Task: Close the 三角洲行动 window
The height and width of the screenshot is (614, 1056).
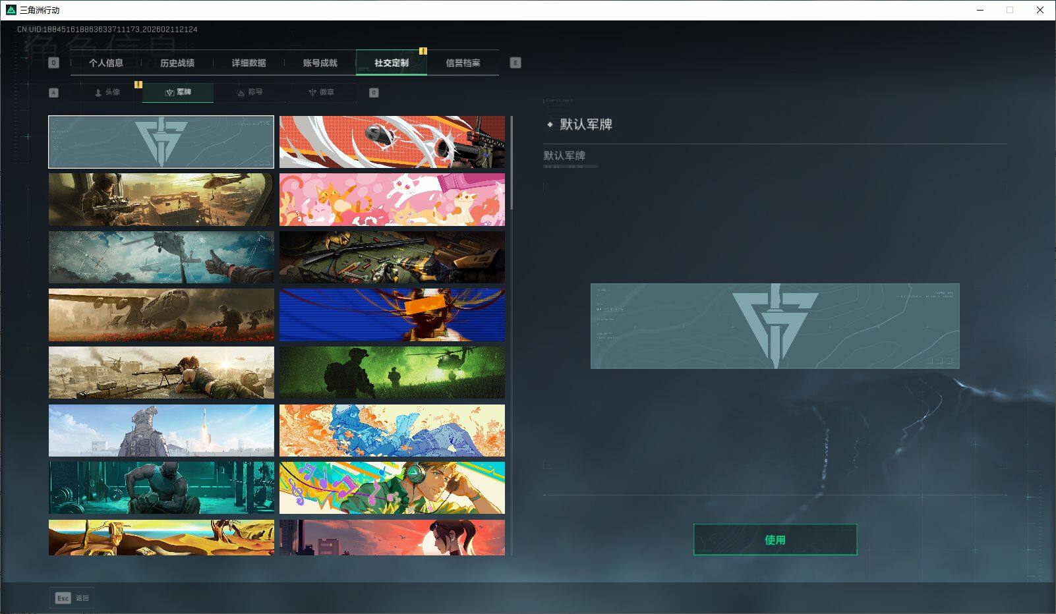Action: pyautogui.click(x=1040, y=10)
